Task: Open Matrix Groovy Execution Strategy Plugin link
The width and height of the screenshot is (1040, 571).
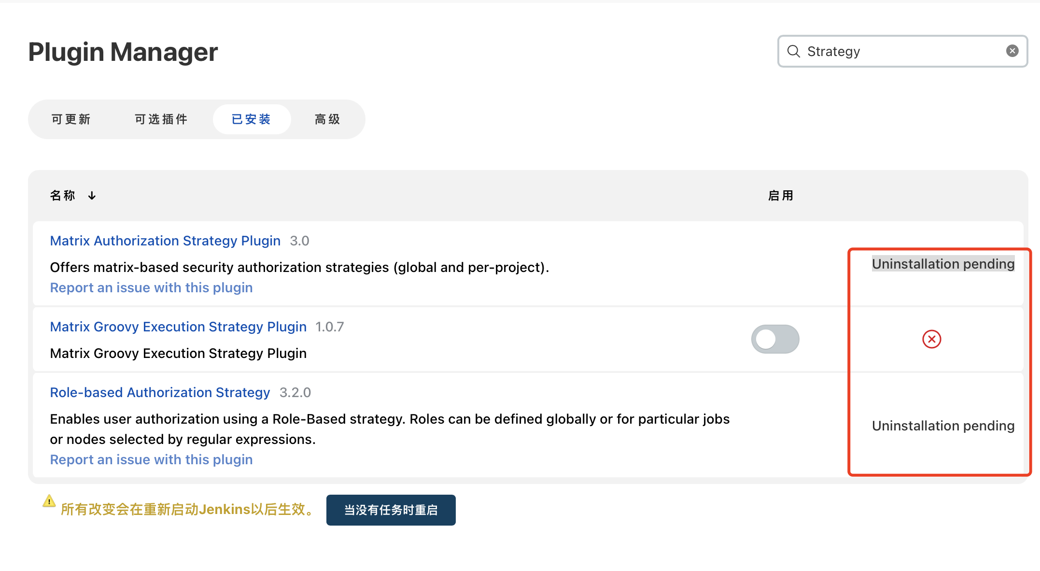Action: [178, 327]
